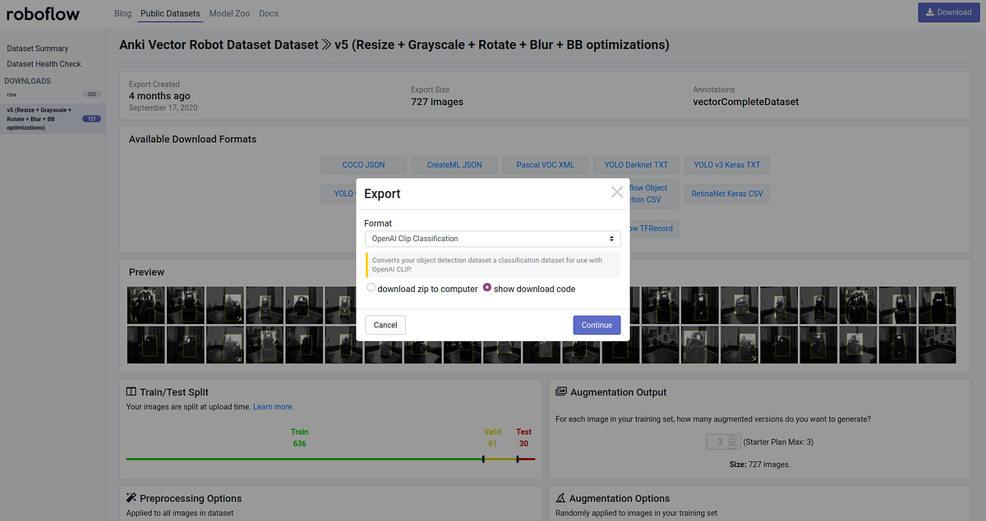
Task: Switch to the Public Datasets tab
Action: (169, 13)
